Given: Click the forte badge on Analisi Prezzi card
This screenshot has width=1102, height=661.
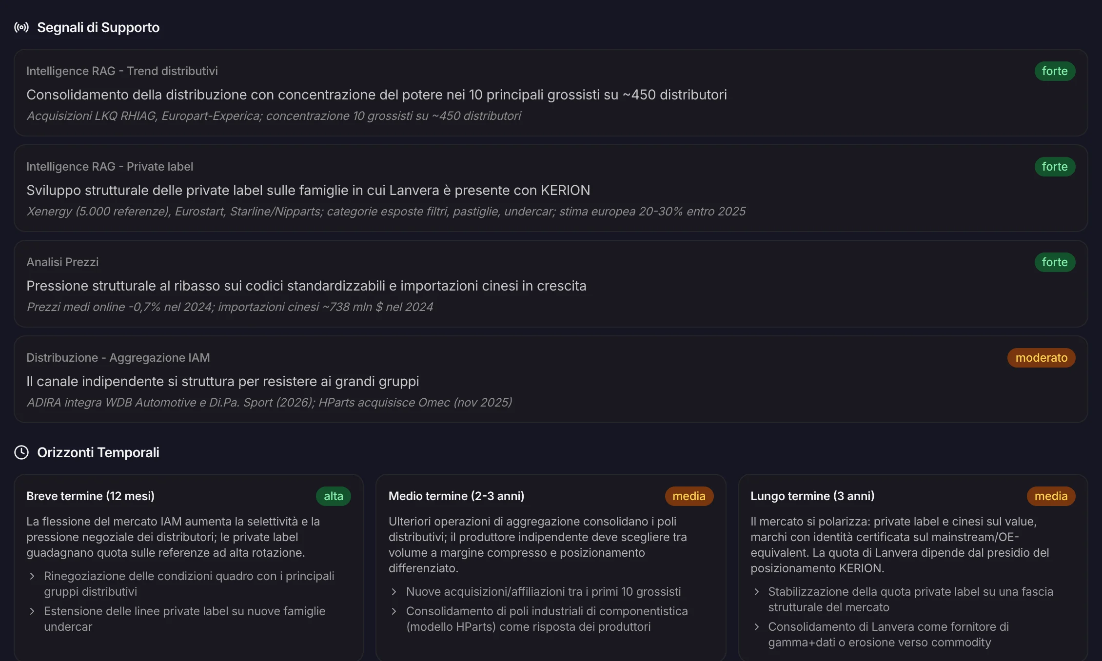Looking at the screenshot, I should click(x=1055, y=262).
